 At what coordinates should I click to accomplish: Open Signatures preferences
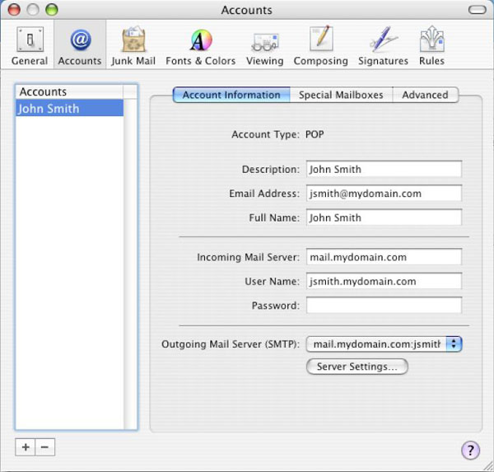coord(383,46)
